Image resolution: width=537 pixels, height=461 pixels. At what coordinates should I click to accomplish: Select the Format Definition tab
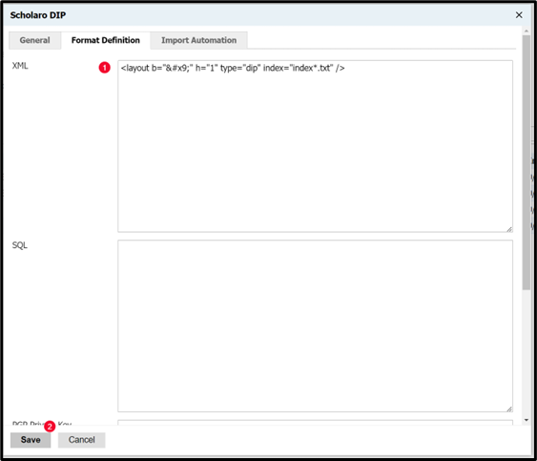(x=106, y=40)
